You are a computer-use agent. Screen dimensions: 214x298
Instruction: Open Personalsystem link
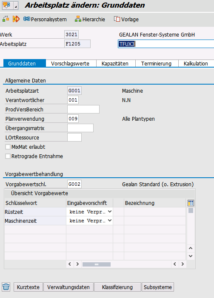[45, 19]
